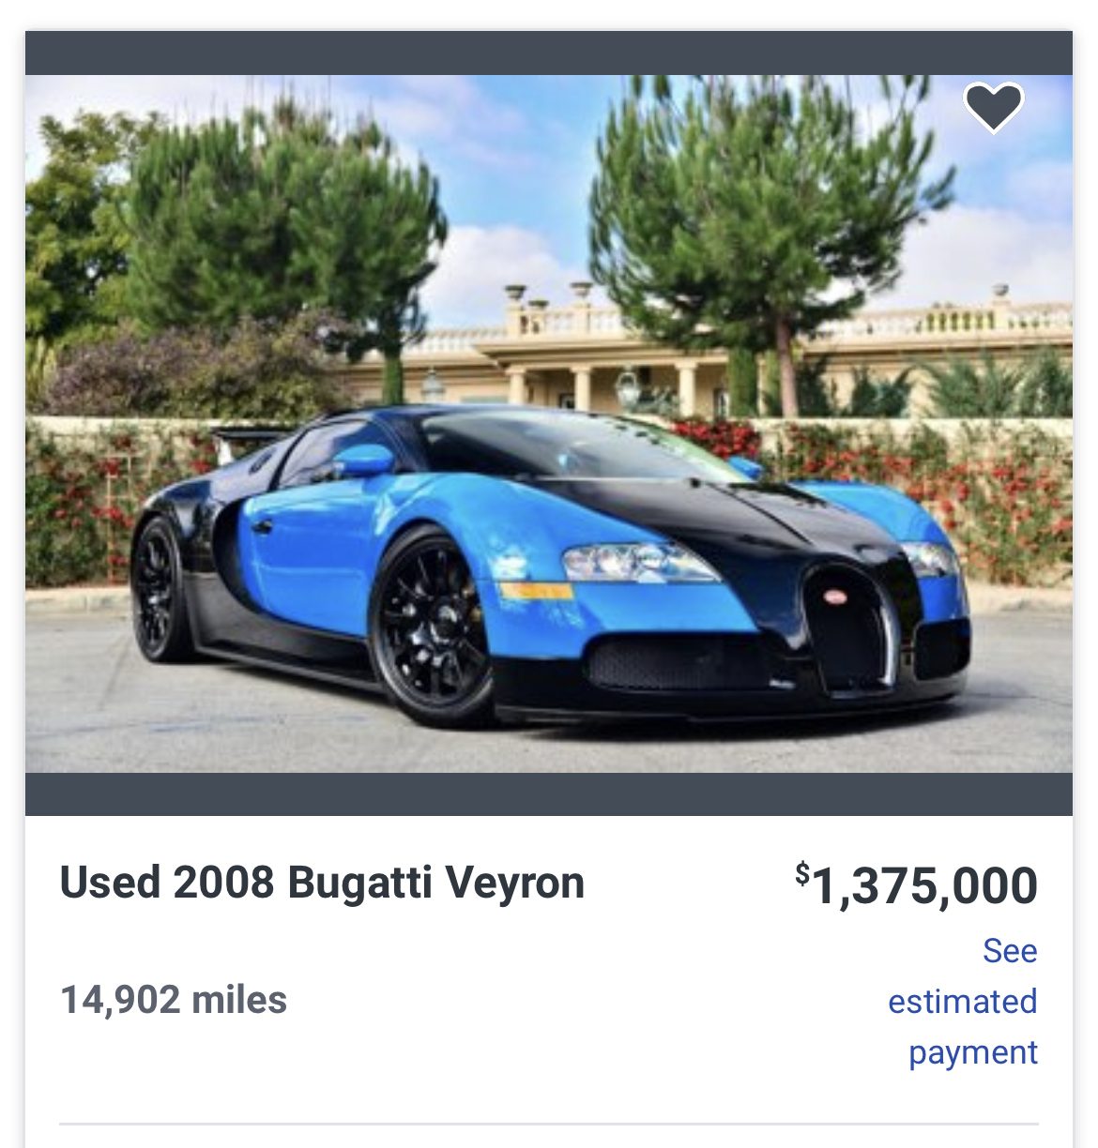Click the divider line below the listing details

click(548, 1123)
